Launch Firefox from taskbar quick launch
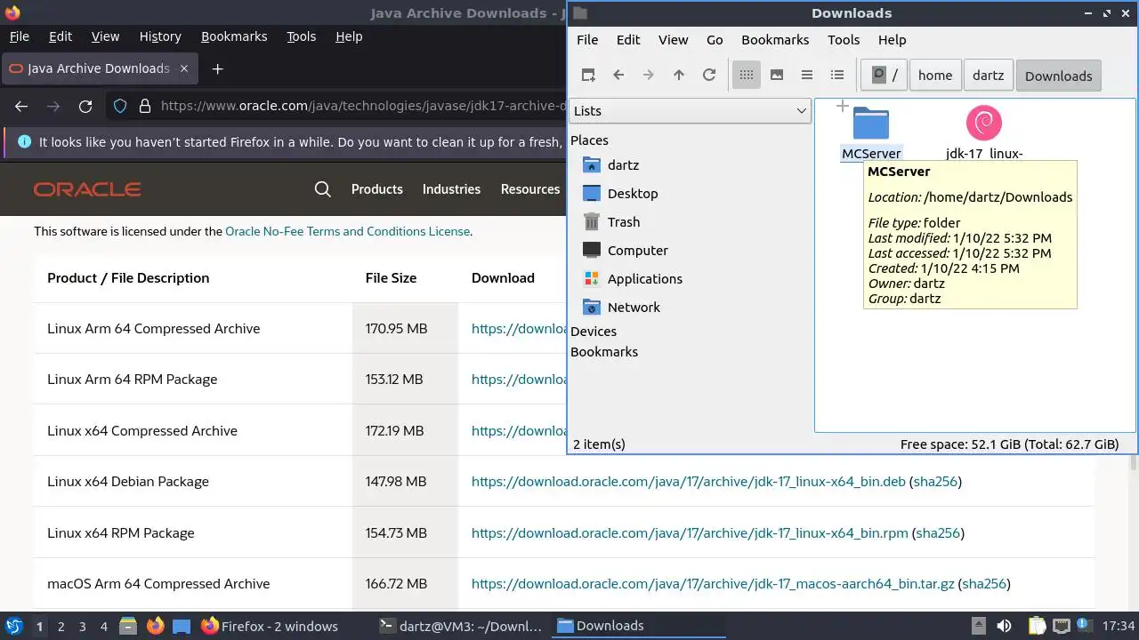This screenshot has width=1139, height=640. tap(155, 626)
